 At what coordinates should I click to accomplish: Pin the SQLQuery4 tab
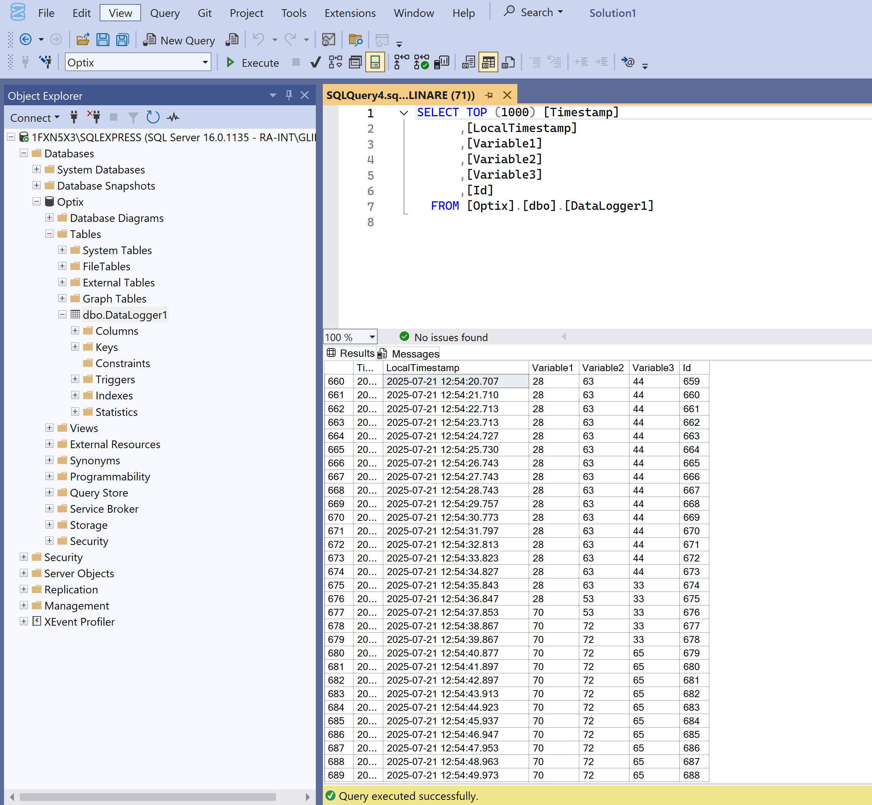click(x=489, y=95)
